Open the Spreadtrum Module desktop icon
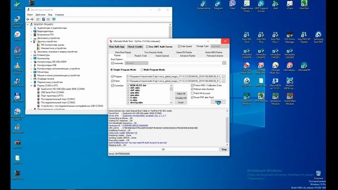338x190 pixels. point(275,99)
